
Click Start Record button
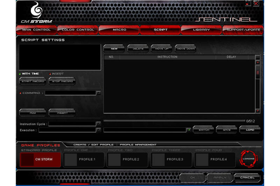click(33, 81)
